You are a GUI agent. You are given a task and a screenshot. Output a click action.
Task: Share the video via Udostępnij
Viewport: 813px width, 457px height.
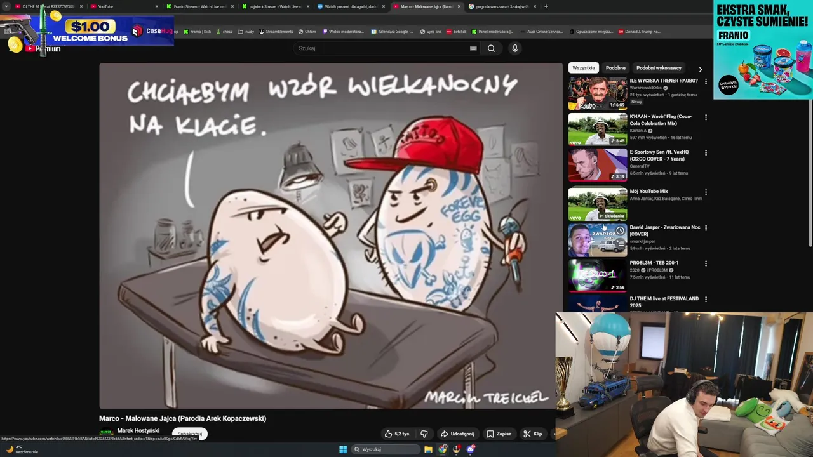click(x=457, y=434)
